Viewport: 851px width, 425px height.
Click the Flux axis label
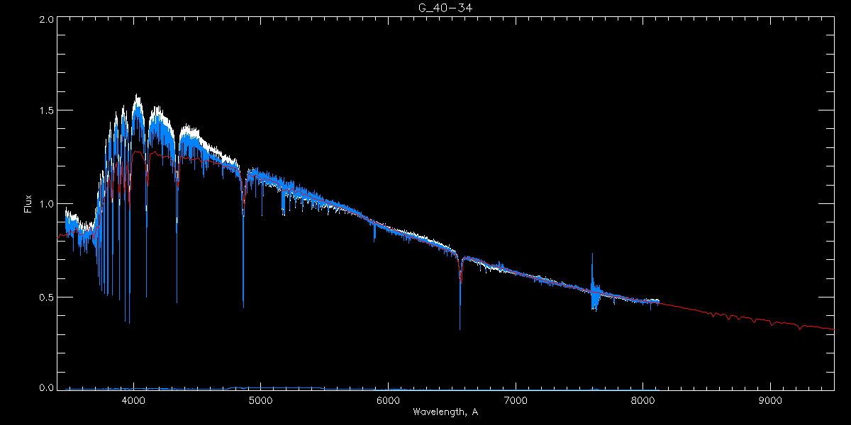click(28, 203)
